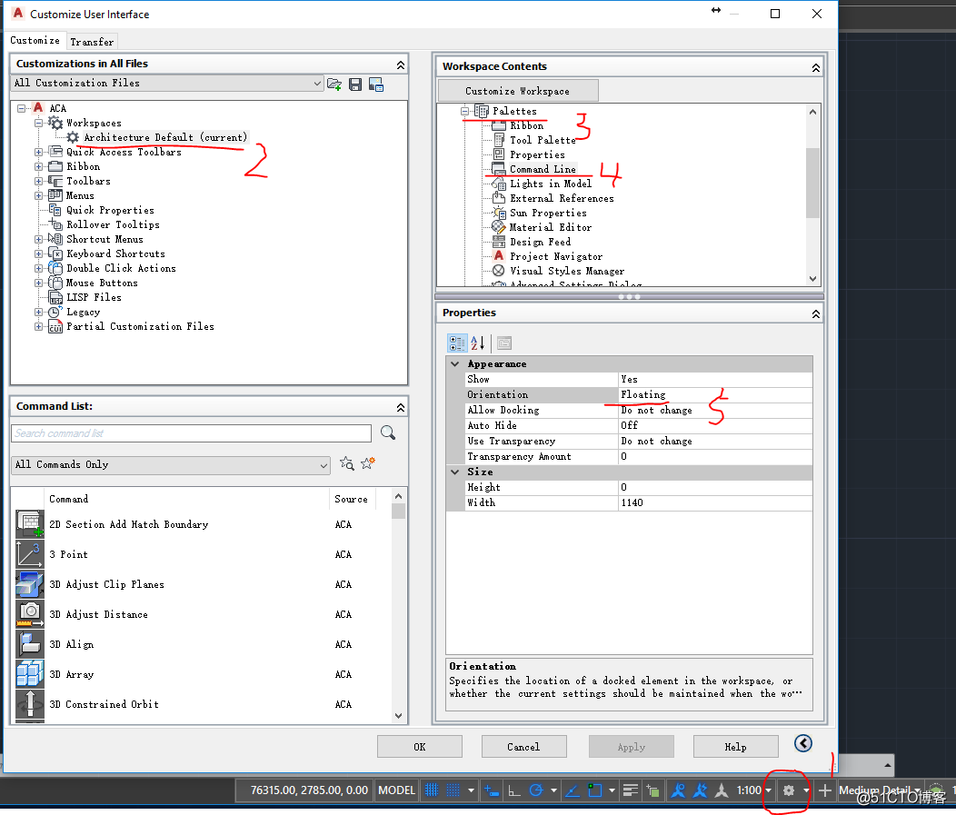Expand Keyboard Shortcuts tree node

pos(38,253)
